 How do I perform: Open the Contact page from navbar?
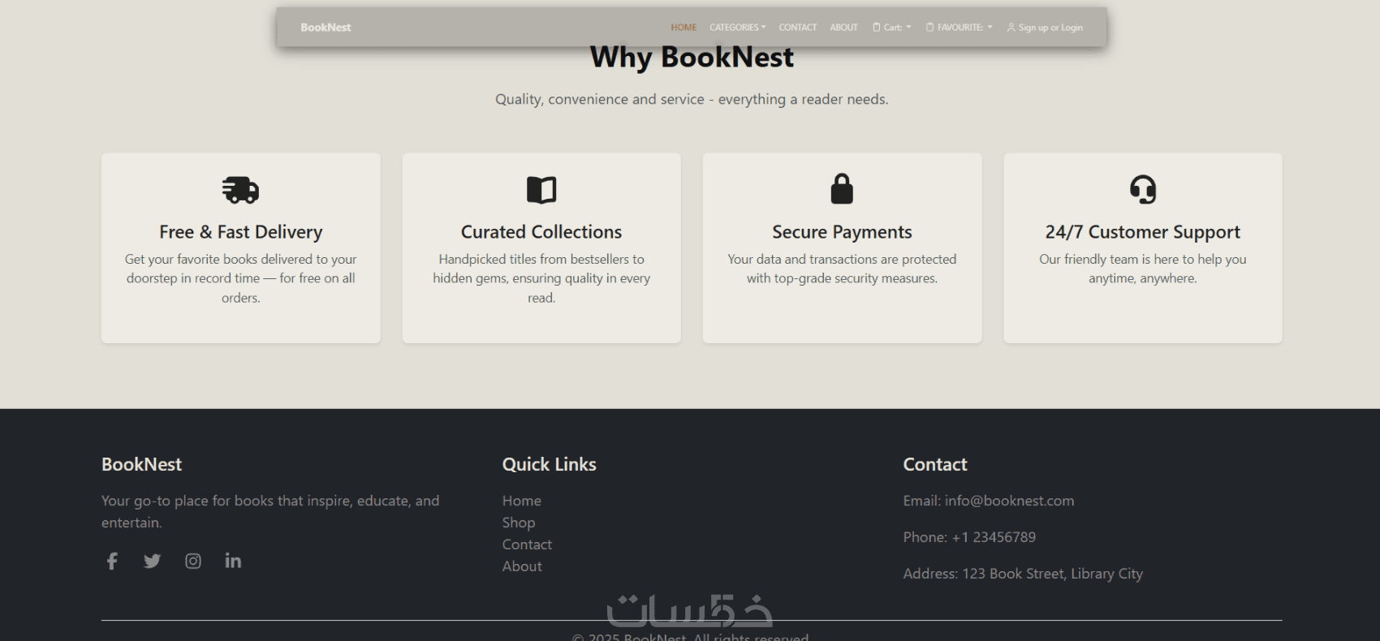798,28
